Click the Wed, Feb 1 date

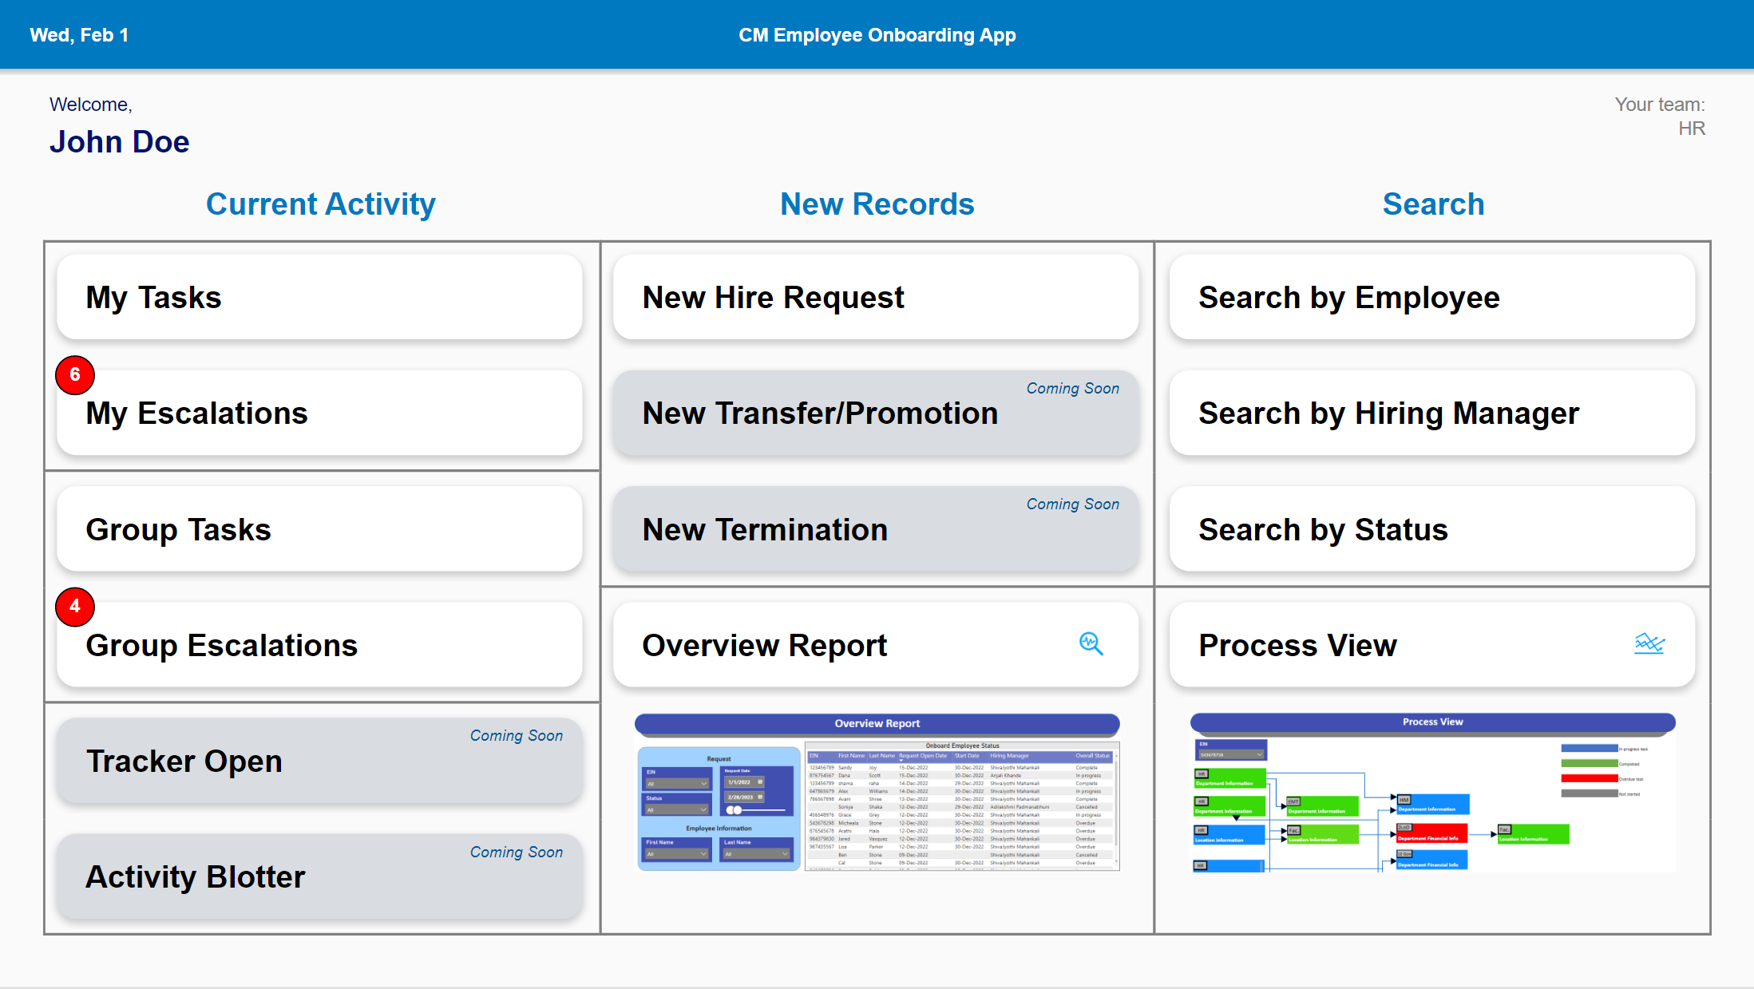(79, 35)
